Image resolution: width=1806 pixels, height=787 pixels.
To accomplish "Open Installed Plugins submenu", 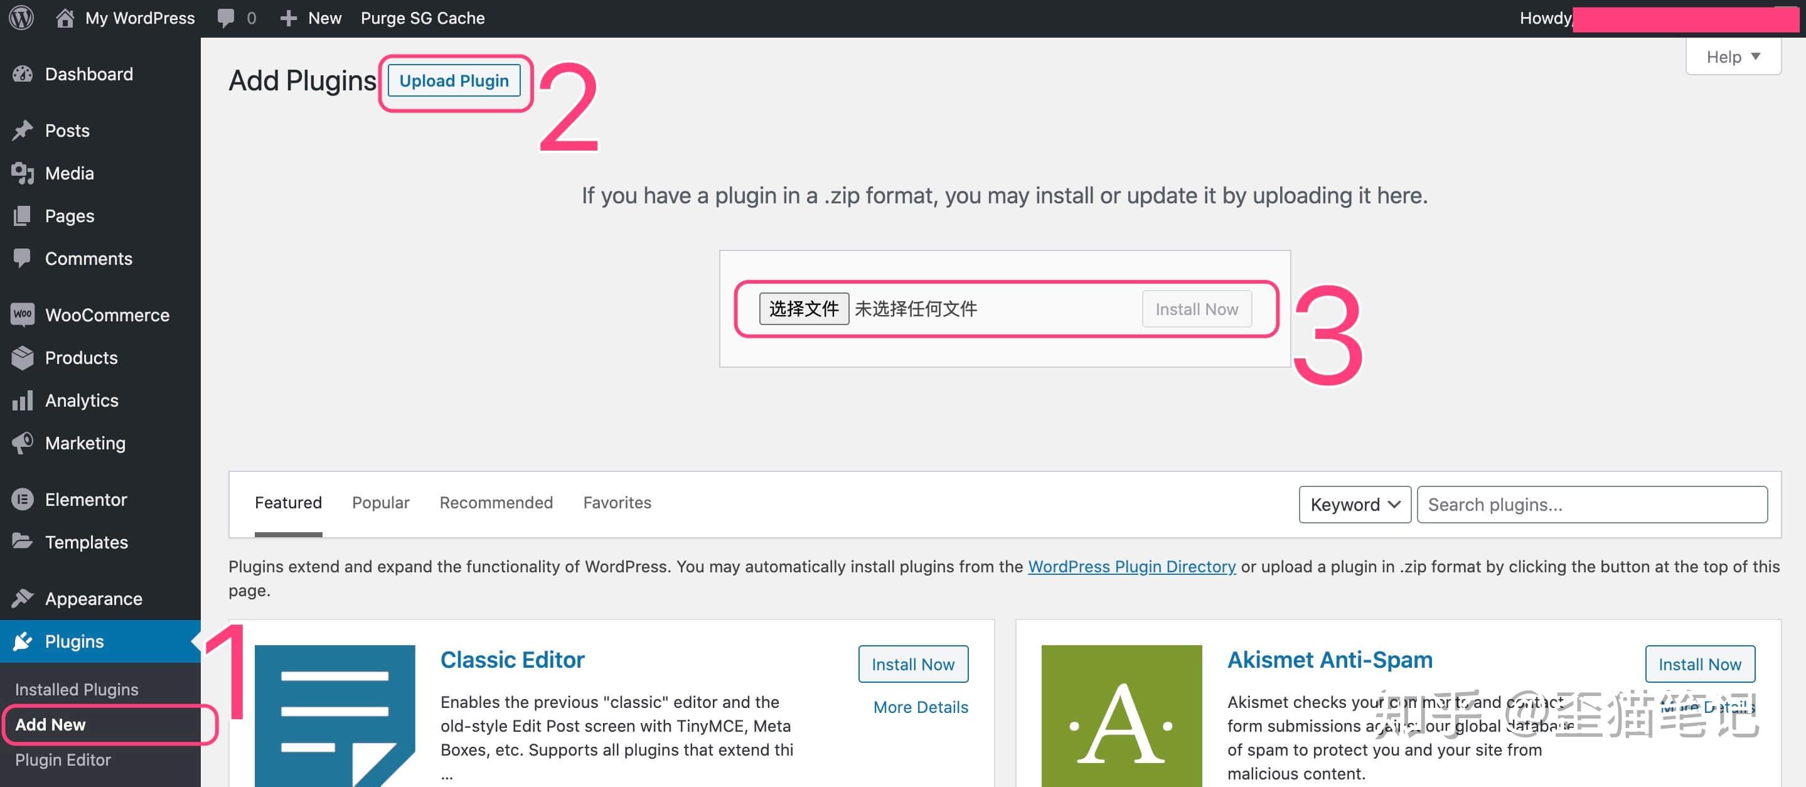I will coord(77,690).
